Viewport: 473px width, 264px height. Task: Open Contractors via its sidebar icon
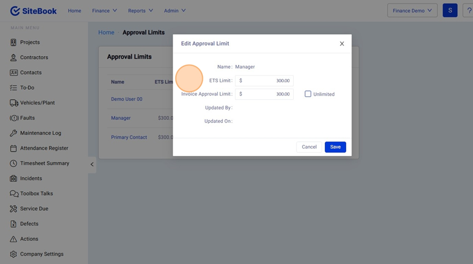point(14,58)
